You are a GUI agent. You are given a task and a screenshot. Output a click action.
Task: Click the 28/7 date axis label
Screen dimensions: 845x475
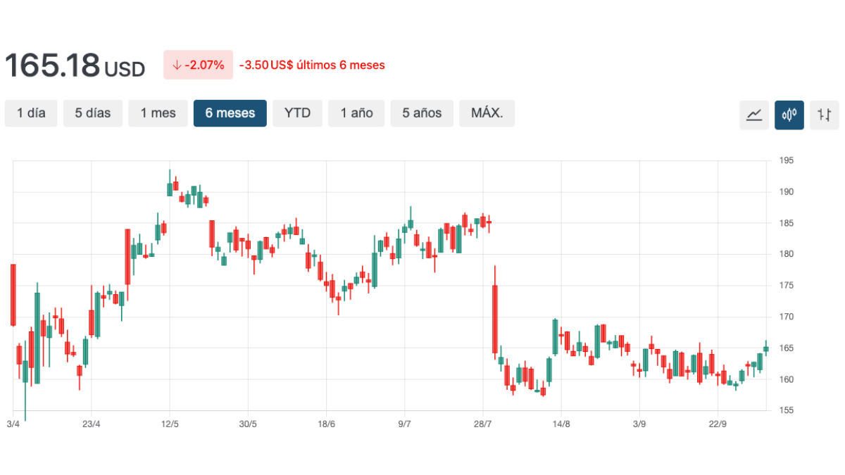click(x=483, y=424)
